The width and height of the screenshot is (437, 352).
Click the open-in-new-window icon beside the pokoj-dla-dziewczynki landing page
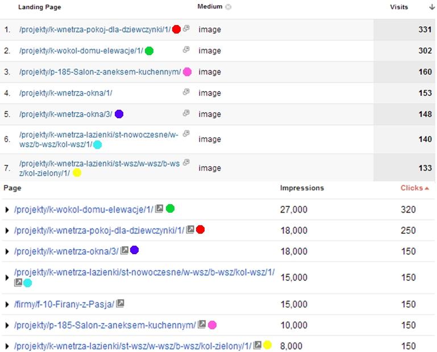tap(186, 28)
